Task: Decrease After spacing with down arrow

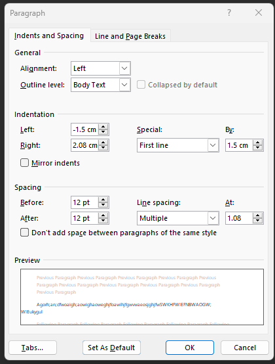Action: click(103, 221)
